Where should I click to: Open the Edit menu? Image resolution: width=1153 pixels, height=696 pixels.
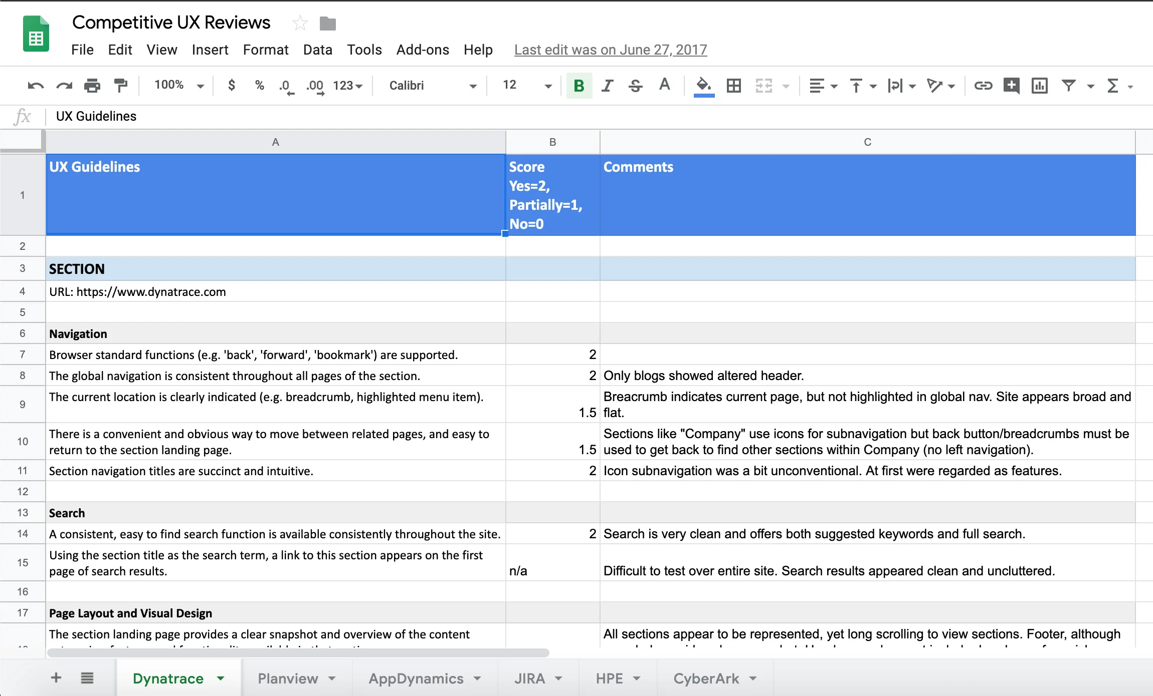(x=120, y=50)
